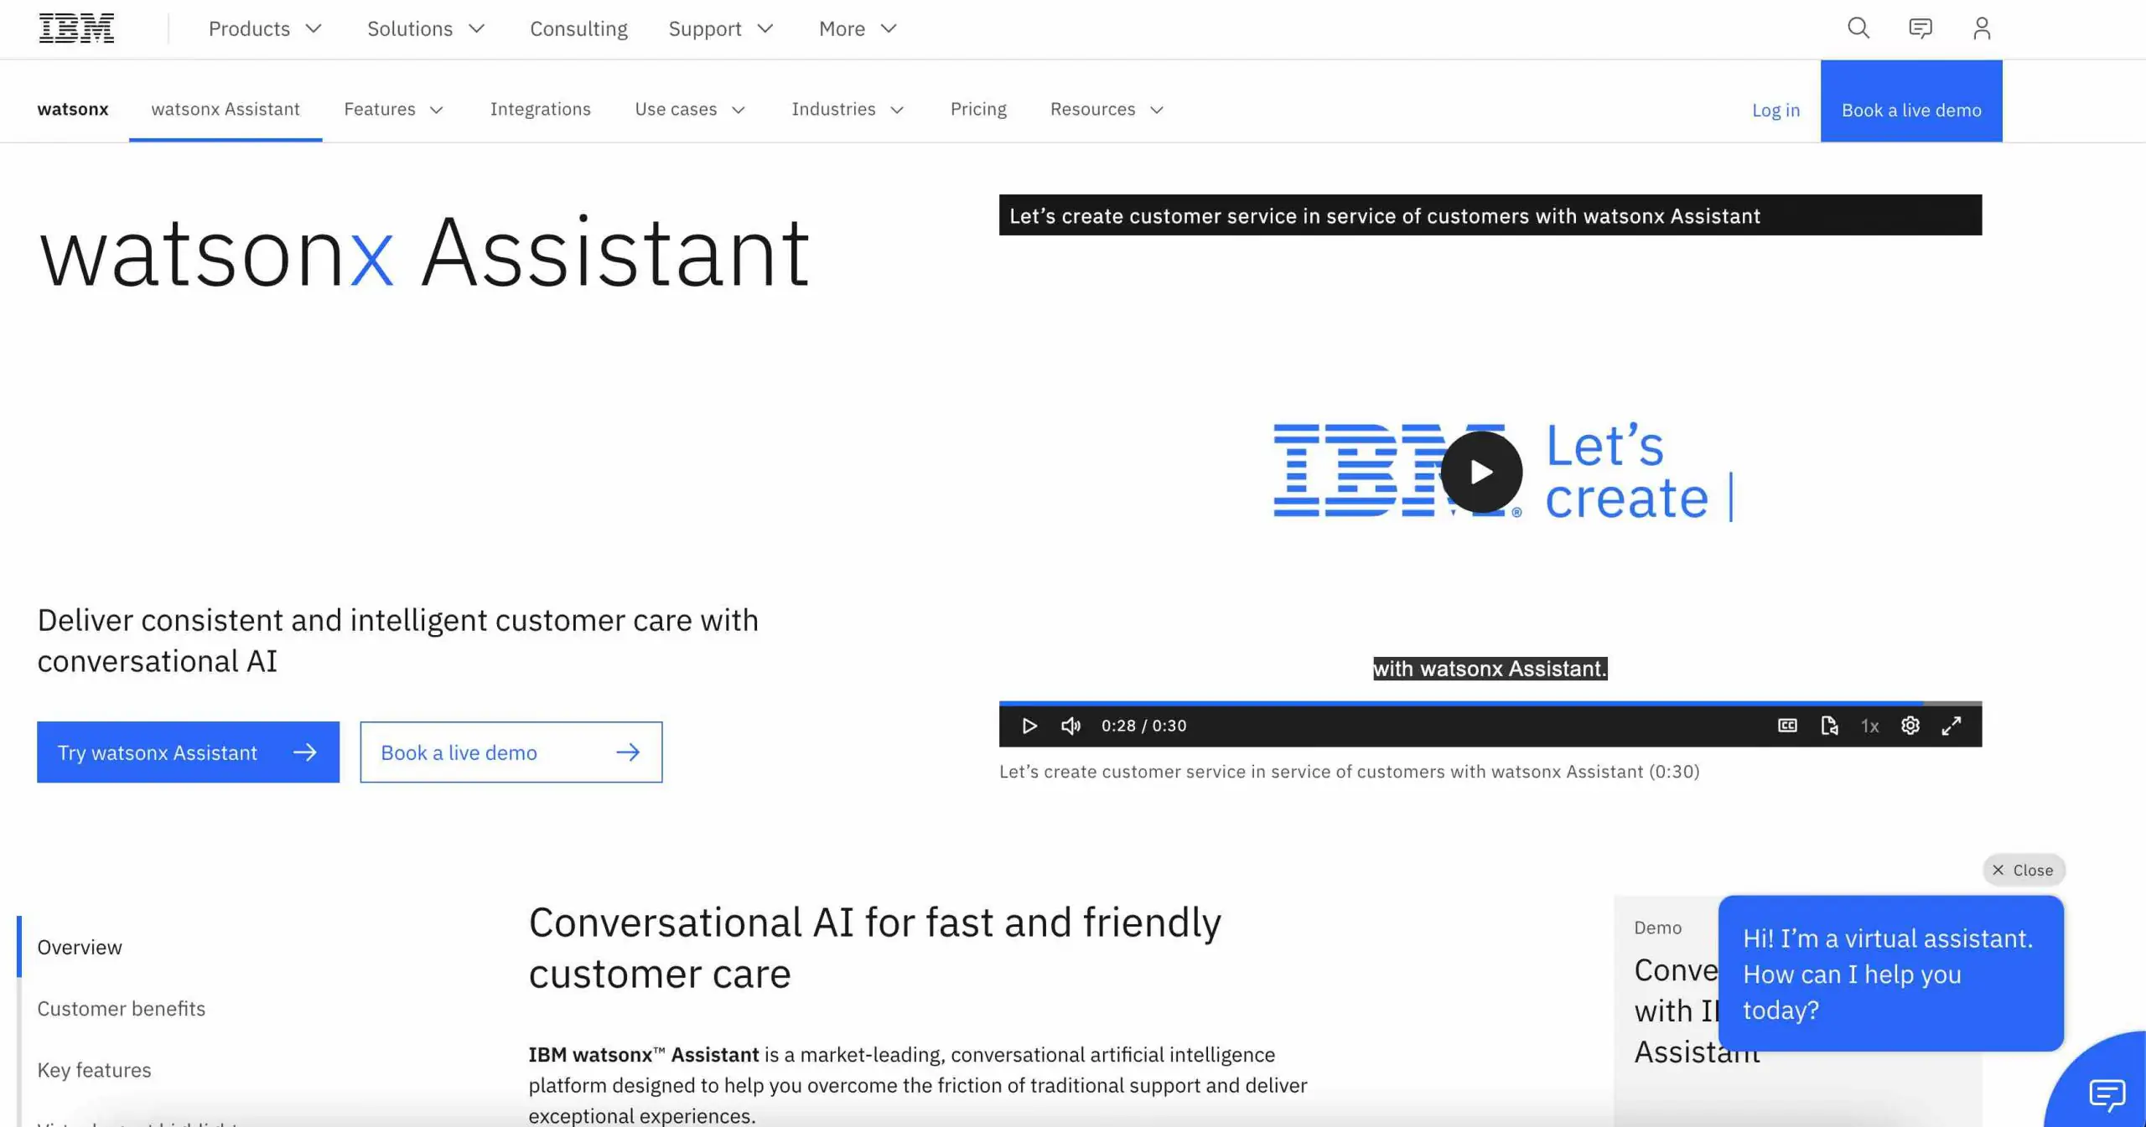Click Try watsonx Assistant button
This screenshot has width=2146, height=1127.
tap(188, 752)
